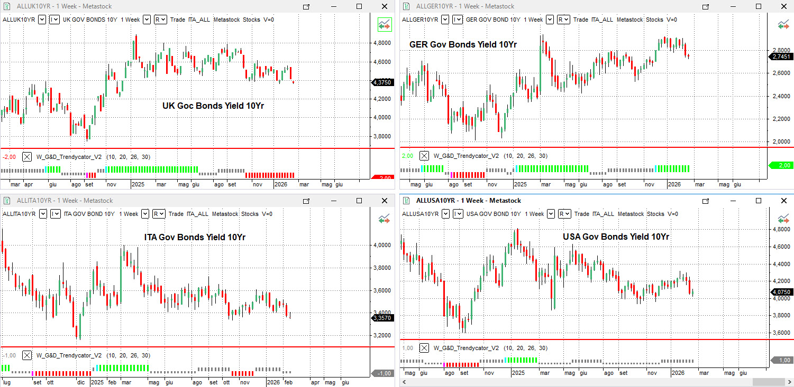This screenshot has width=794, height=387.
Task: Expand the 1 Week period dropdown in German chart
Action: pyautogui.click(x=550, y=20)
